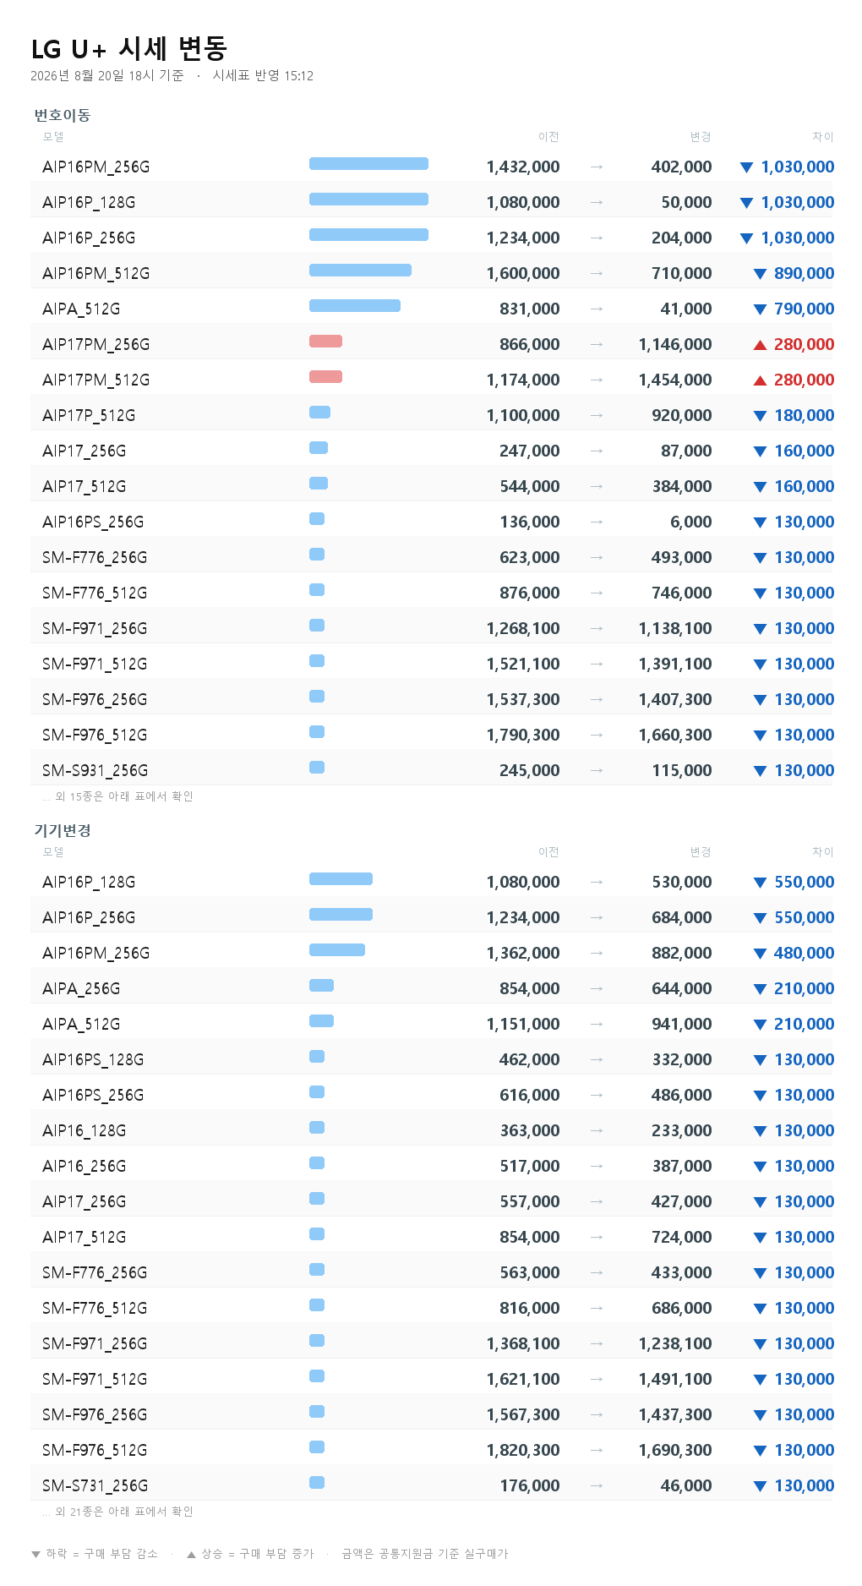Click the AIP16PS_128G model name
Image resolution: width=862 pixels, height=1586 pixels.
pos(93,1060)
